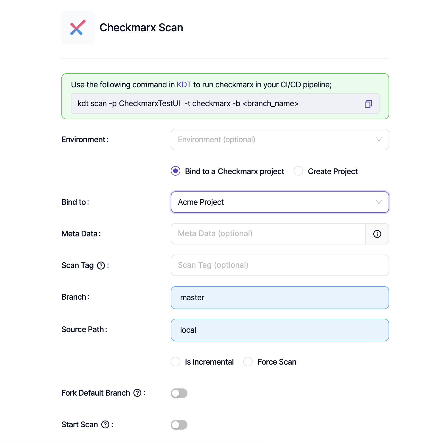Image resolution: width=441 pixels, height=443 pixels.
Task: Click the Meta Data info icon
Action: (377, 234)
